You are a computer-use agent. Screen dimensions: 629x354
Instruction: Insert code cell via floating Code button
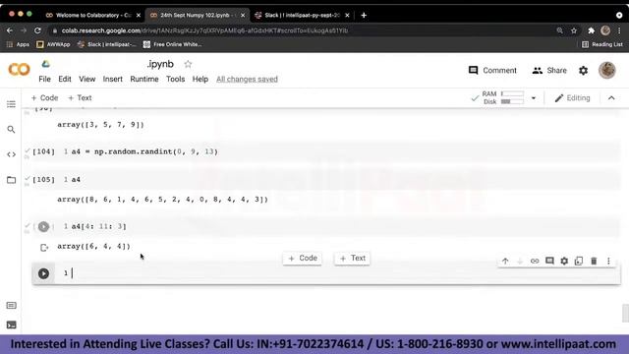tap(303, 258)
